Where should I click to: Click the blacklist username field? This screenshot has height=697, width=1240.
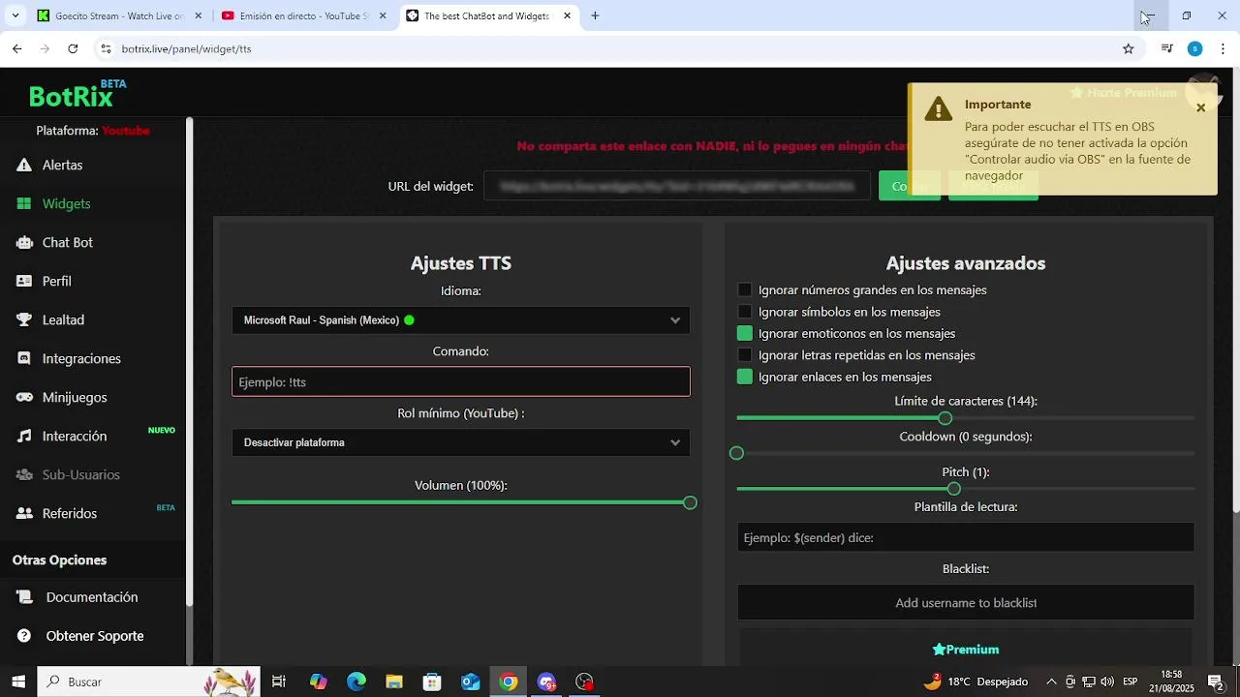(x=966, y=603)
